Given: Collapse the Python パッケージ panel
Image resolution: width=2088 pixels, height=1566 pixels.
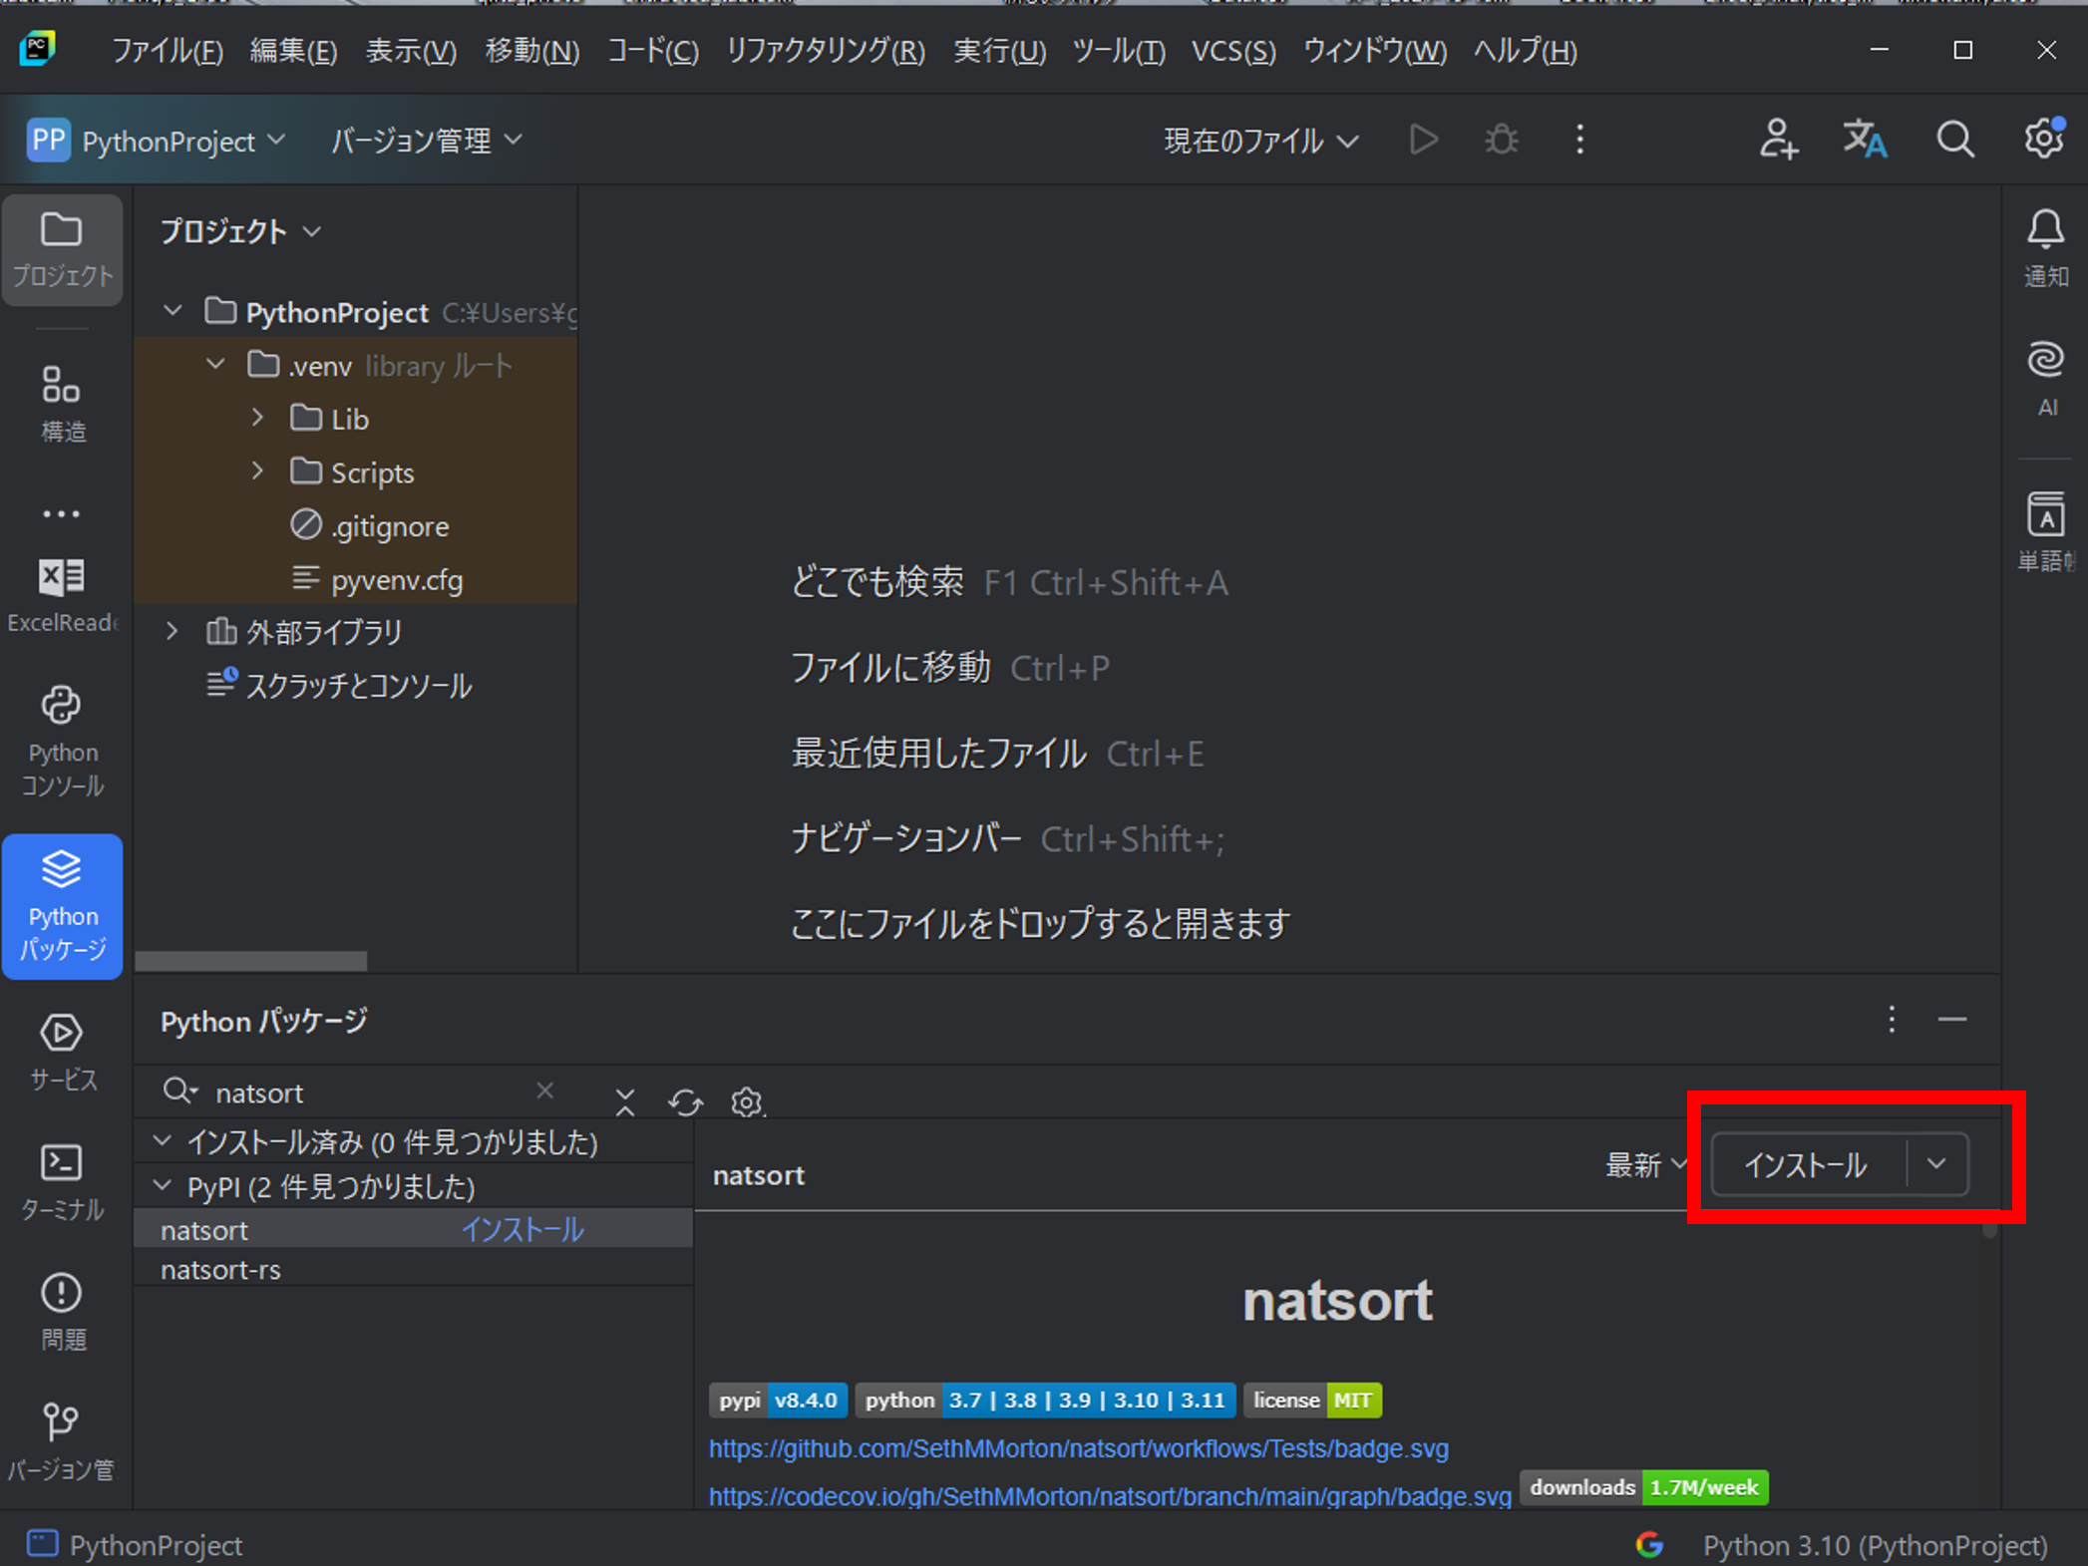Looking at the screenshot, I should coord(1951,1020).
